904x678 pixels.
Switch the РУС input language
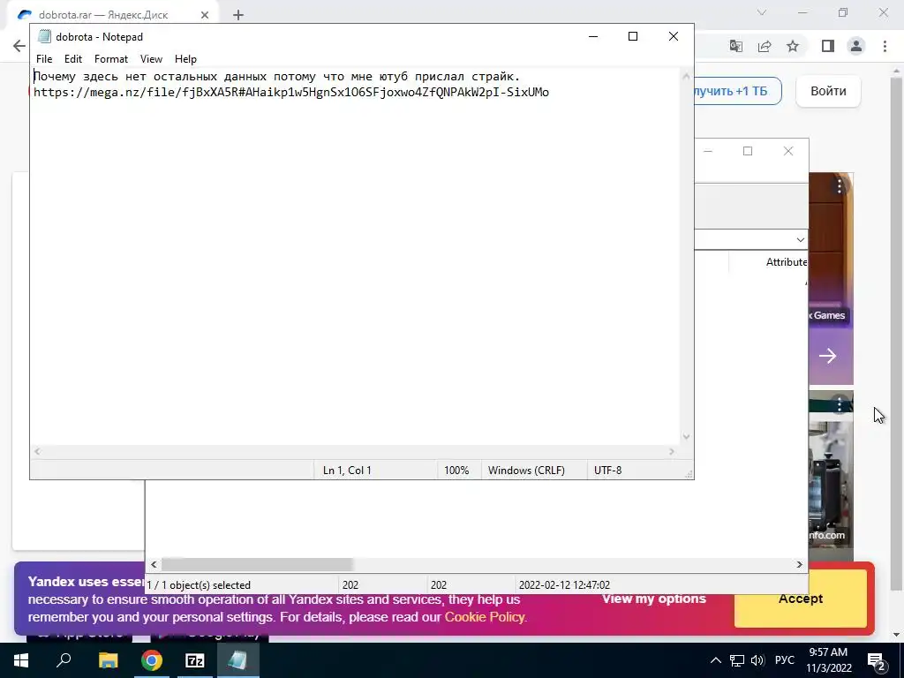(x=785, y=660)
